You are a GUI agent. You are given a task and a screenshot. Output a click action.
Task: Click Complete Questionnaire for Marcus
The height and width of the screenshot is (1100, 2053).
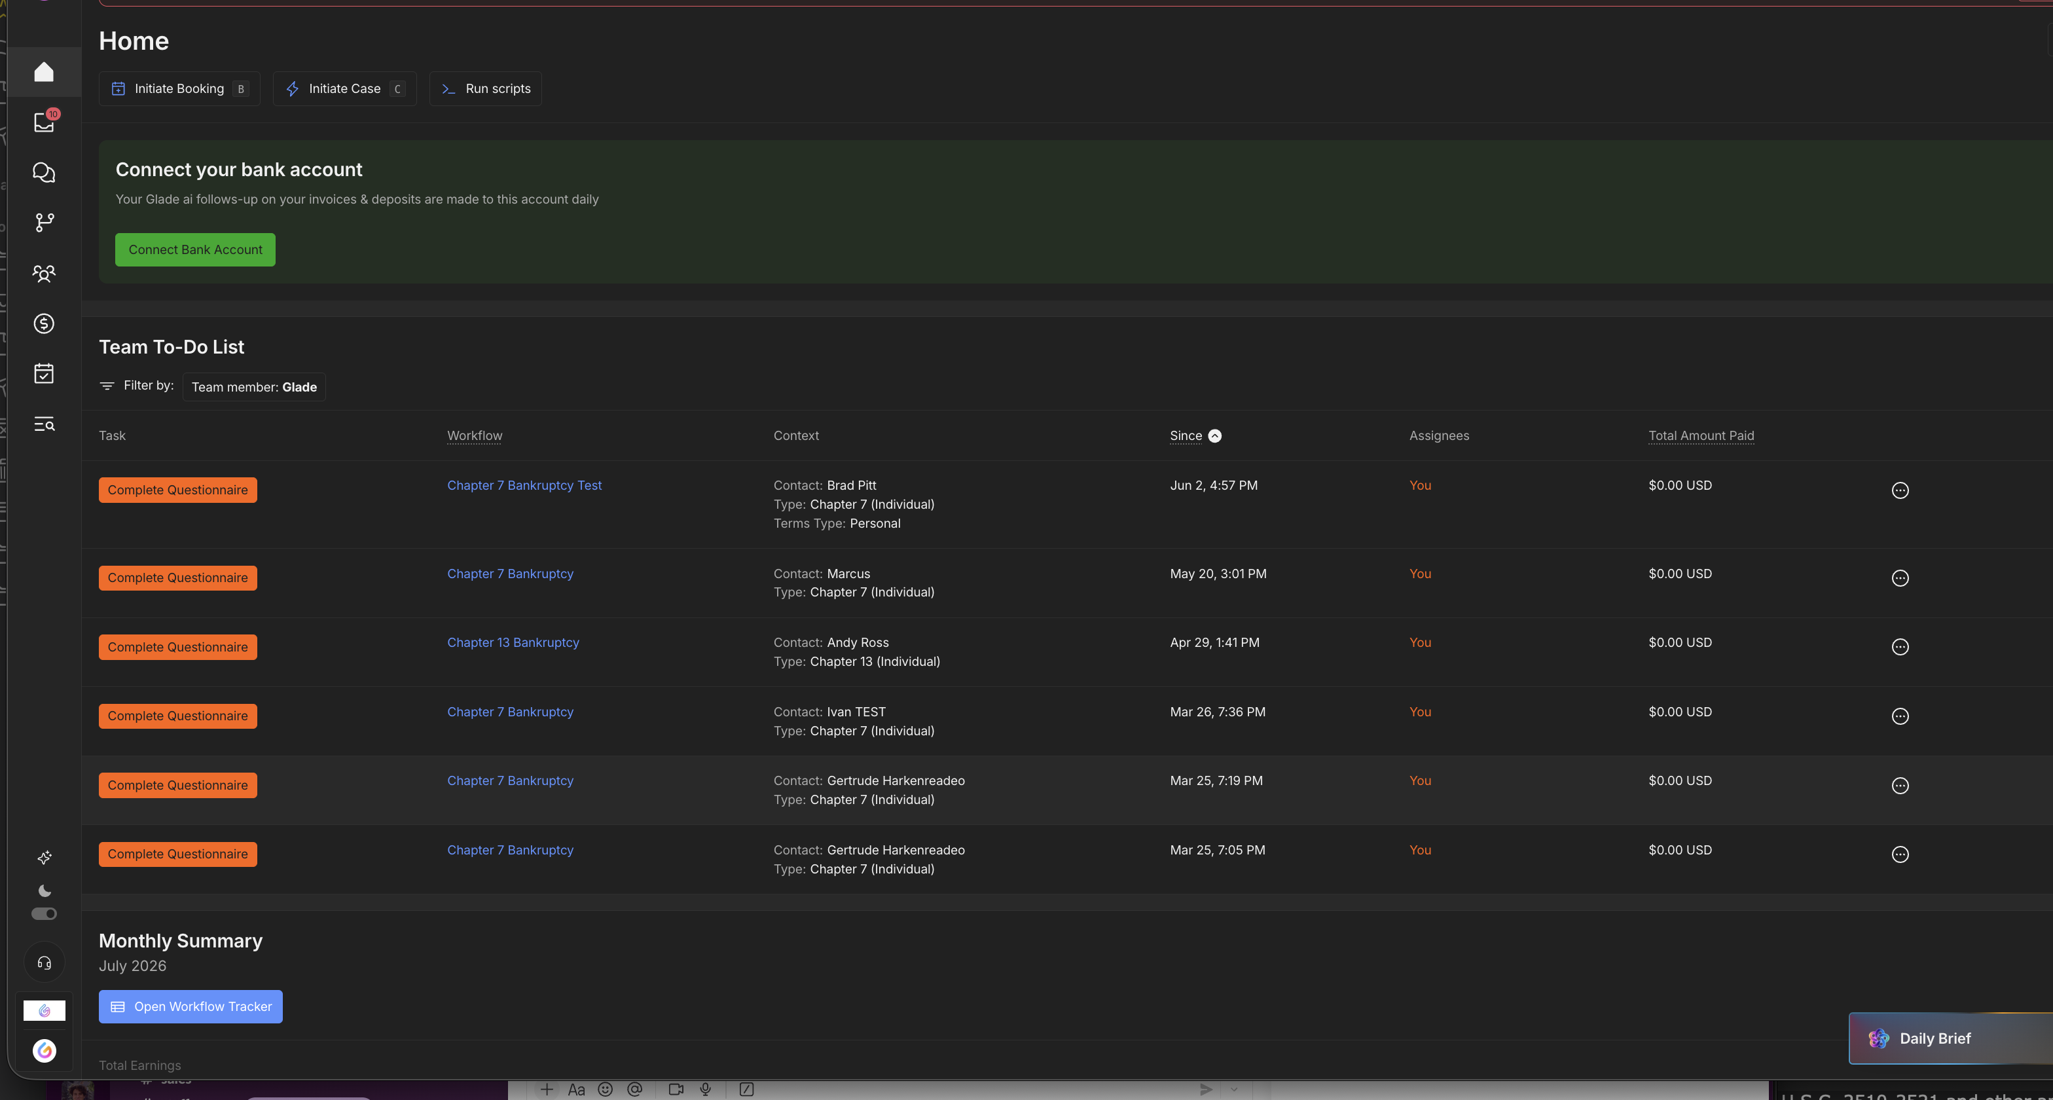pyautogui.click(x=177, y=577)
